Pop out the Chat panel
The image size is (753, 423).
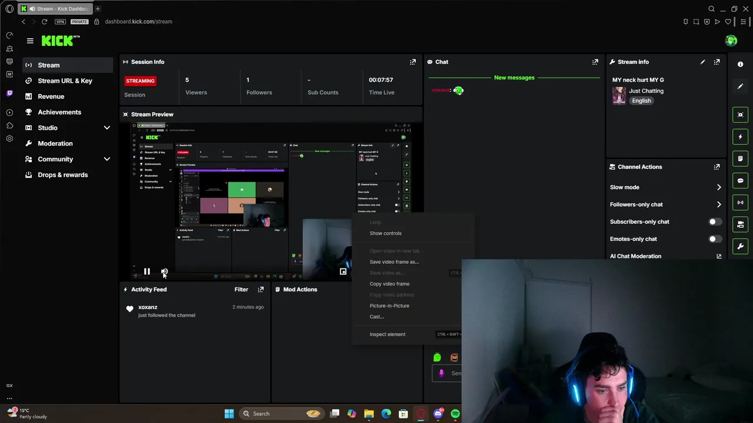[x=595, y=62]
